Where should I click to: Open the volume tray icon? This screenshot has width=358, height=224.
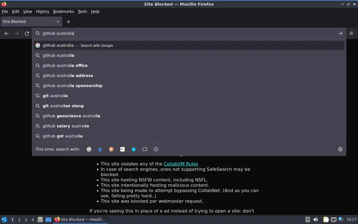click(315, 220)
